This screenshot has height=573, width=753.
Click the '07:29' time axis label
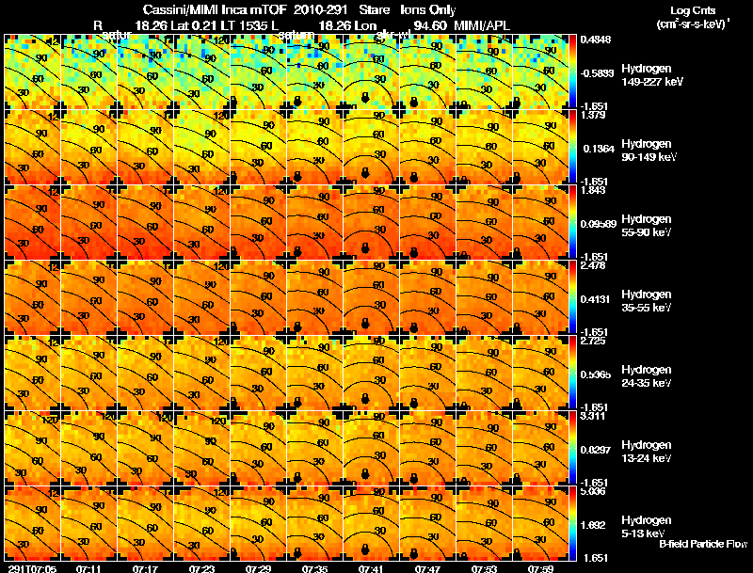(x=258, y=568)
